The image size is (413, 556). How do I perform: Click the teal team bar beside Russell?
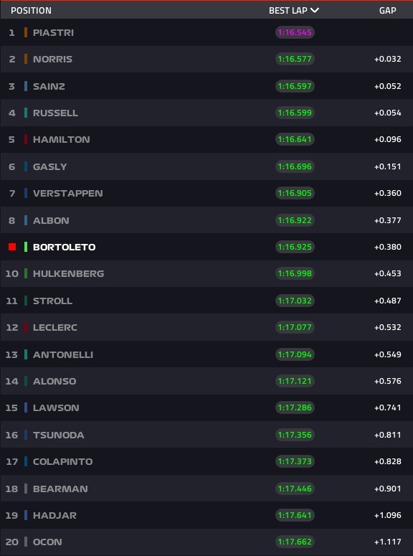pos(26,113)
